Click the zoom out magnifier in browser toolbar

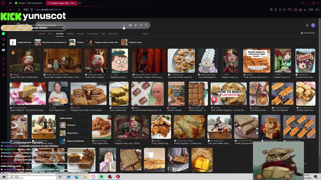271,9
